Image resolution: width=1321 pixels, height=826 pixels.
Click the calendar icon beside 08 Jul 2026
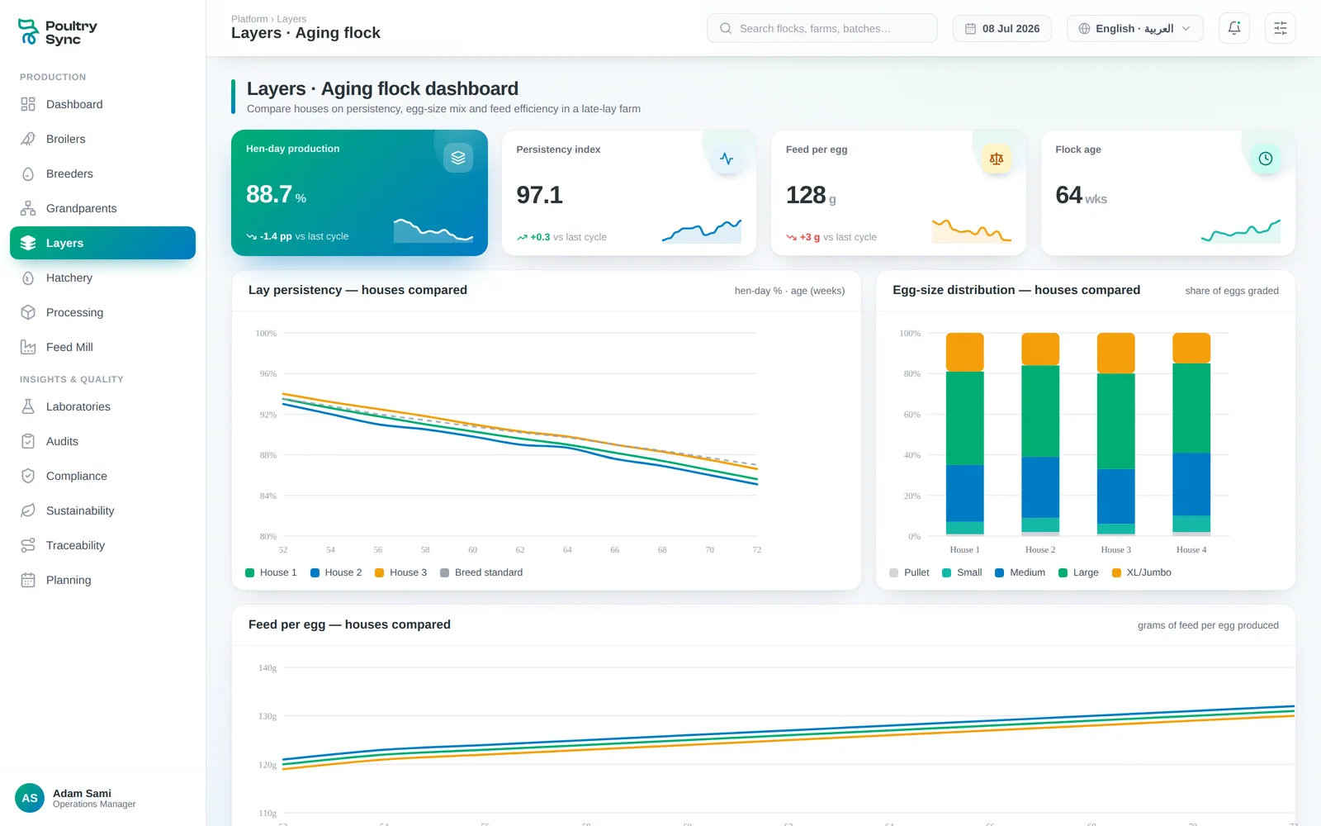[971, 28]
